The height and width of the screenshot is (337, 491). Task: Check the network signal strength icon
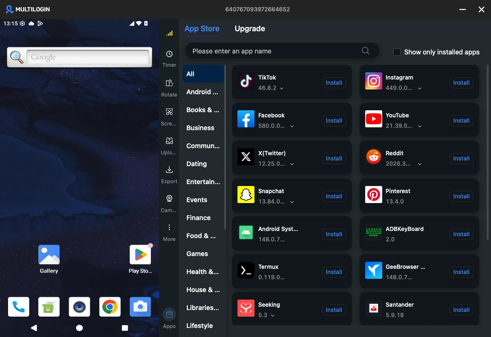tap(169, 34)
